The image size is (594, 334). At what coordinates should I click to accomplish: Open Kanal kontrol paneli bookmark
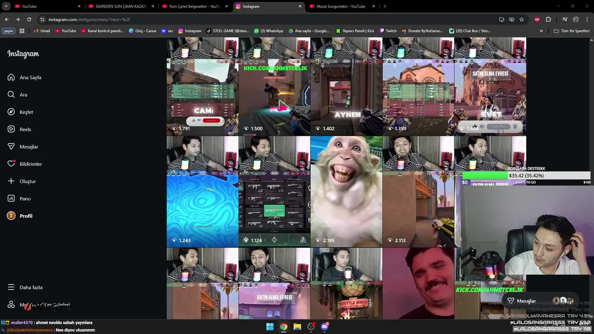pyautogui.click(x=102, y=31)
